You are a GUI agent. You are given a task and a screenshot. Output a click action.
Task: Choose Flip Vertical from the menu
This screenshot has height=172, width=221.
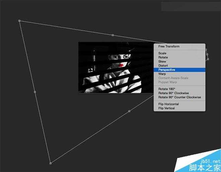pos(166,108)
